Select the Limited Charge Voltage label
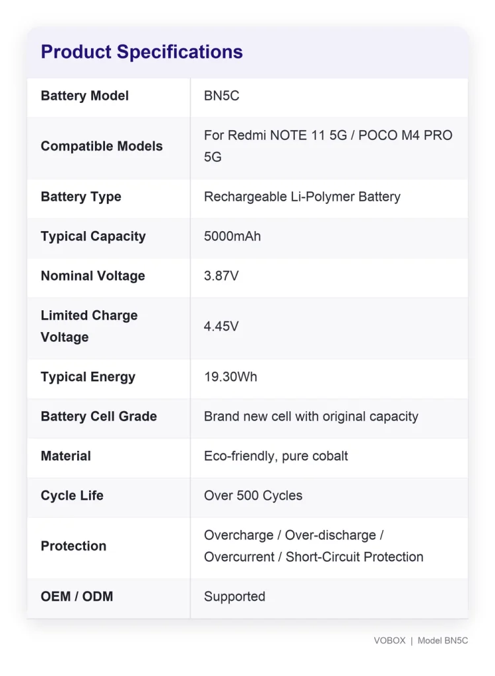Viewport: 495px width, 676px height. click(x=89, y=326)
